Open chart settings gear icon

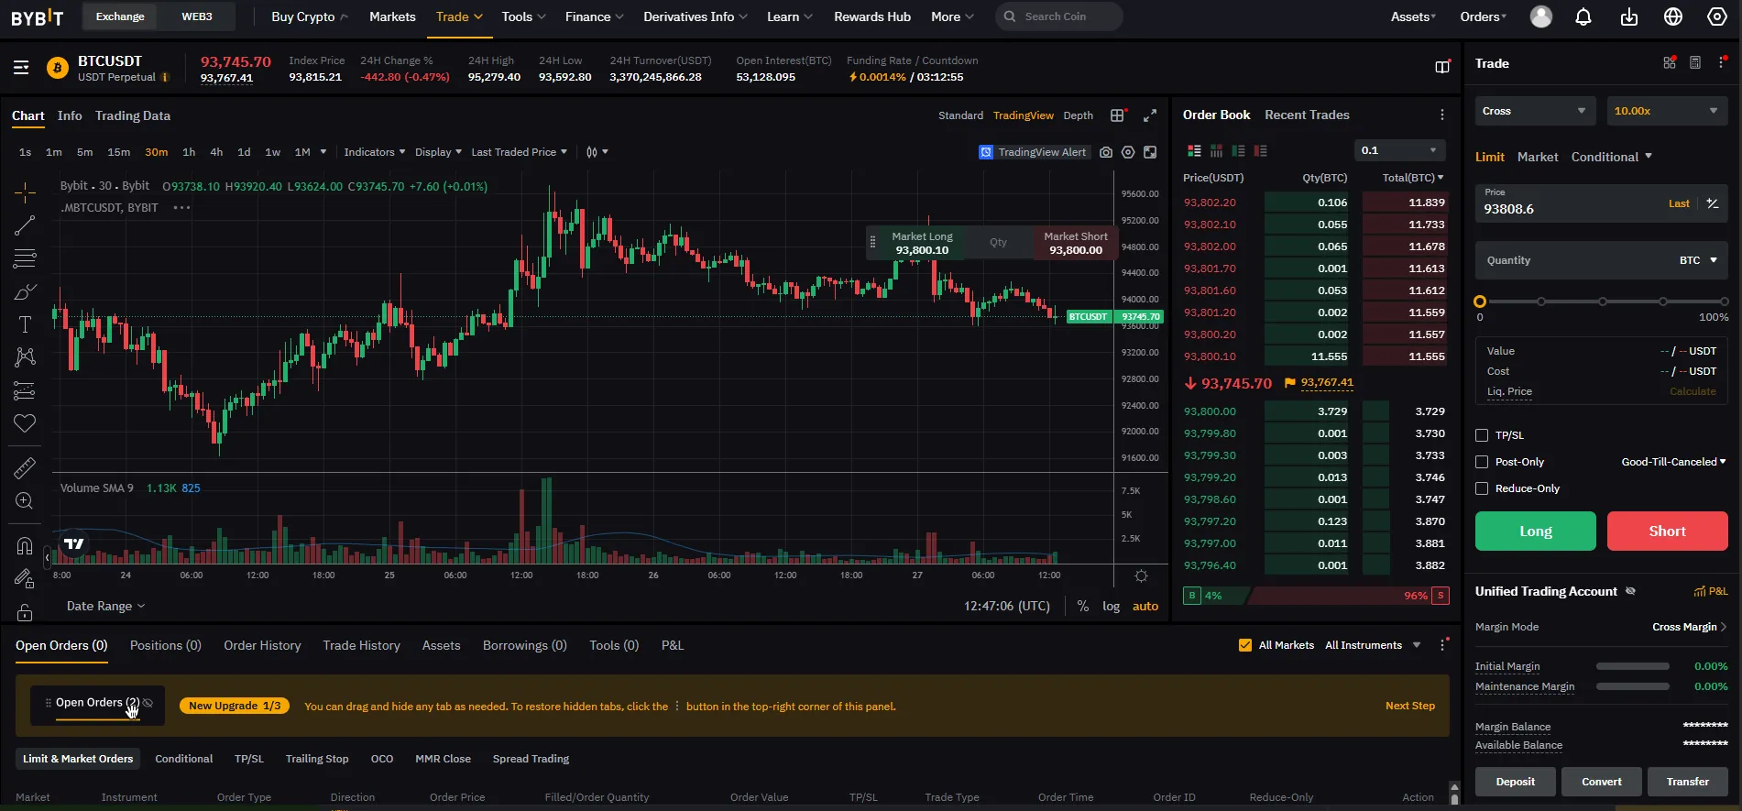[1128, 152]
